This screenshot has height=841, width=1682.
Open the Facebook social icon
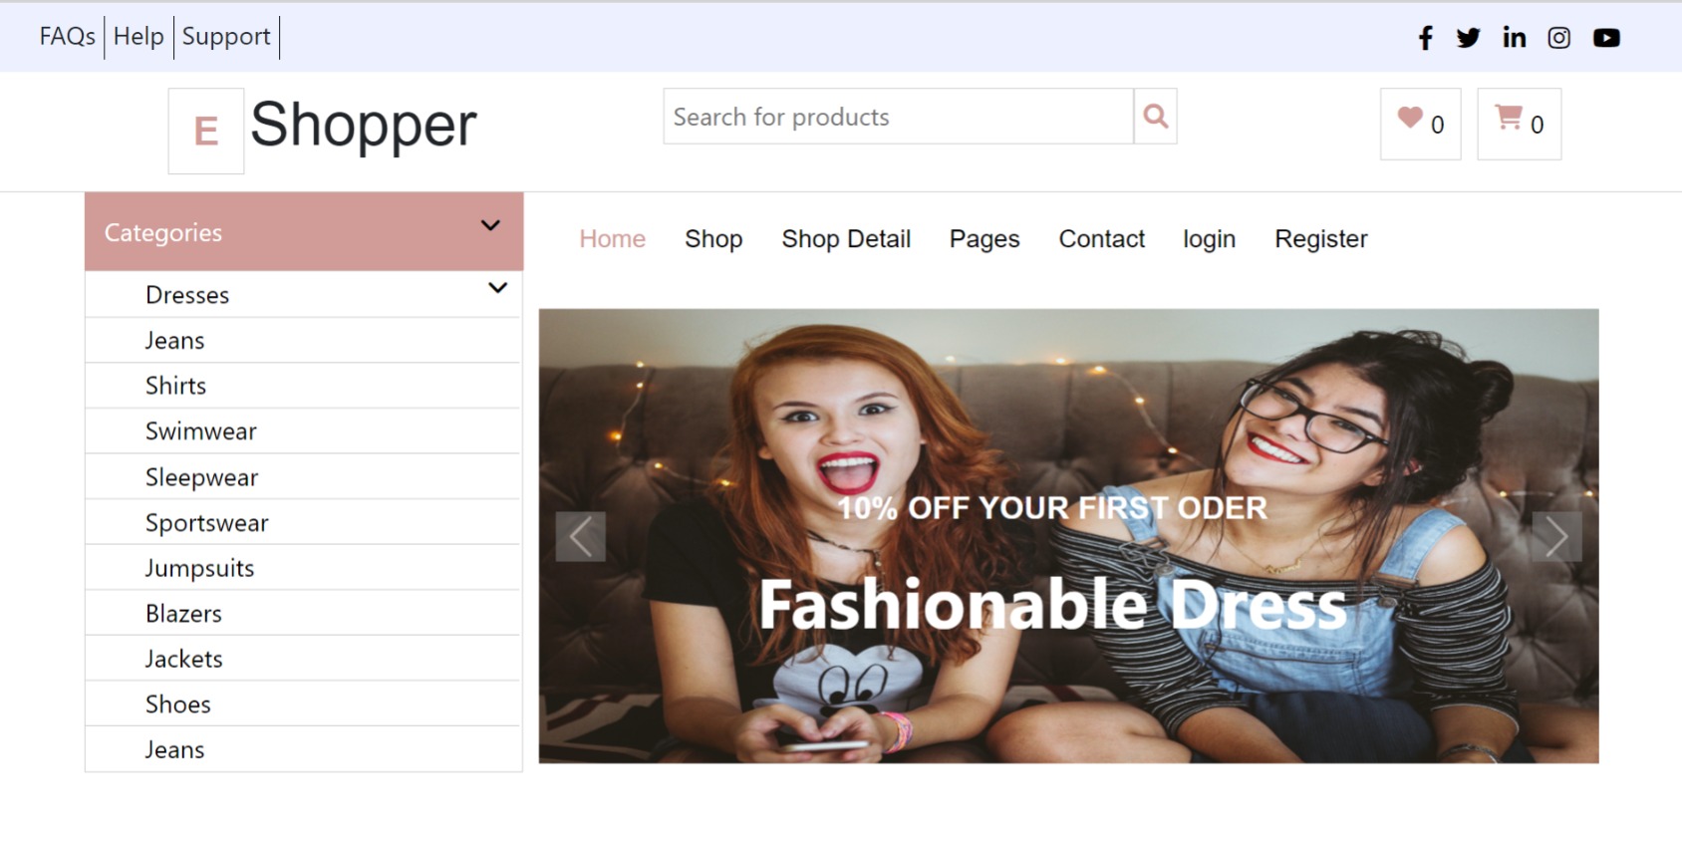1425,38
